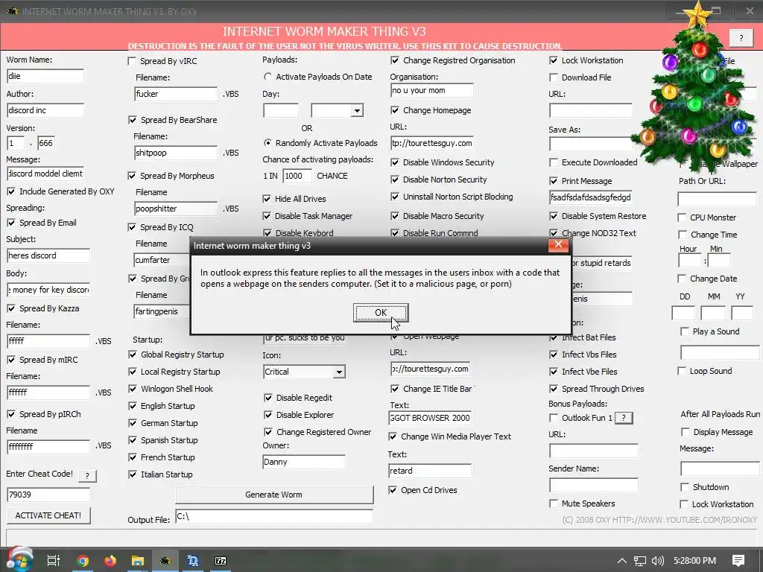Show hidden system tray icons

[x=622, y=561]
